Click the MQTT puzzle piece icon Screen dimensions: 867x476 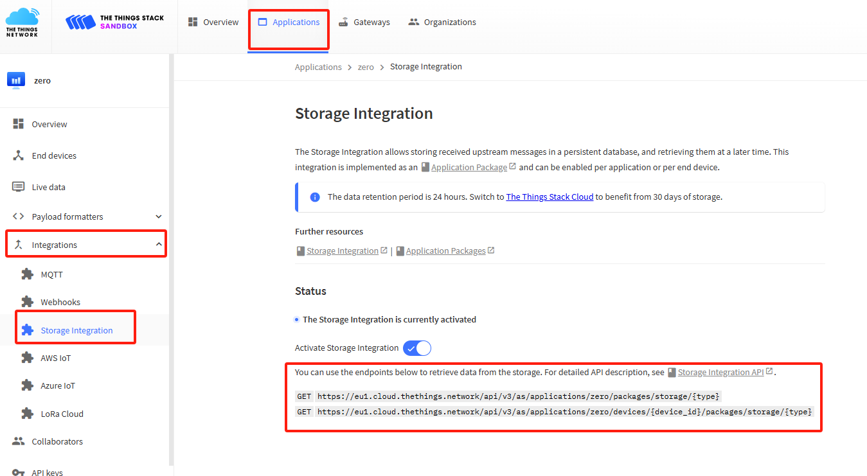tap(27, 274)
